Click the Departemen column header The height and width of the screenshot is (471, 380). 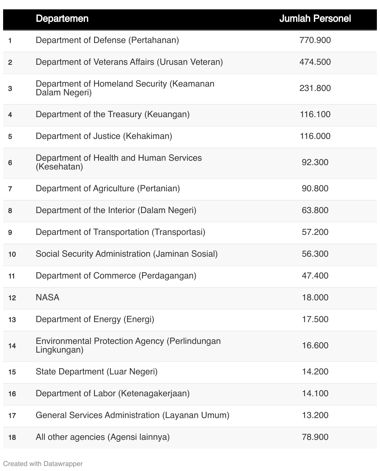coord(62,19)
